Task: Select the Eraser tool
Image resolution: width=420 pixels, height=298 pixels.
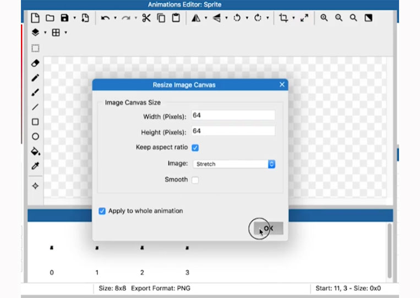Action: (35, 63)
